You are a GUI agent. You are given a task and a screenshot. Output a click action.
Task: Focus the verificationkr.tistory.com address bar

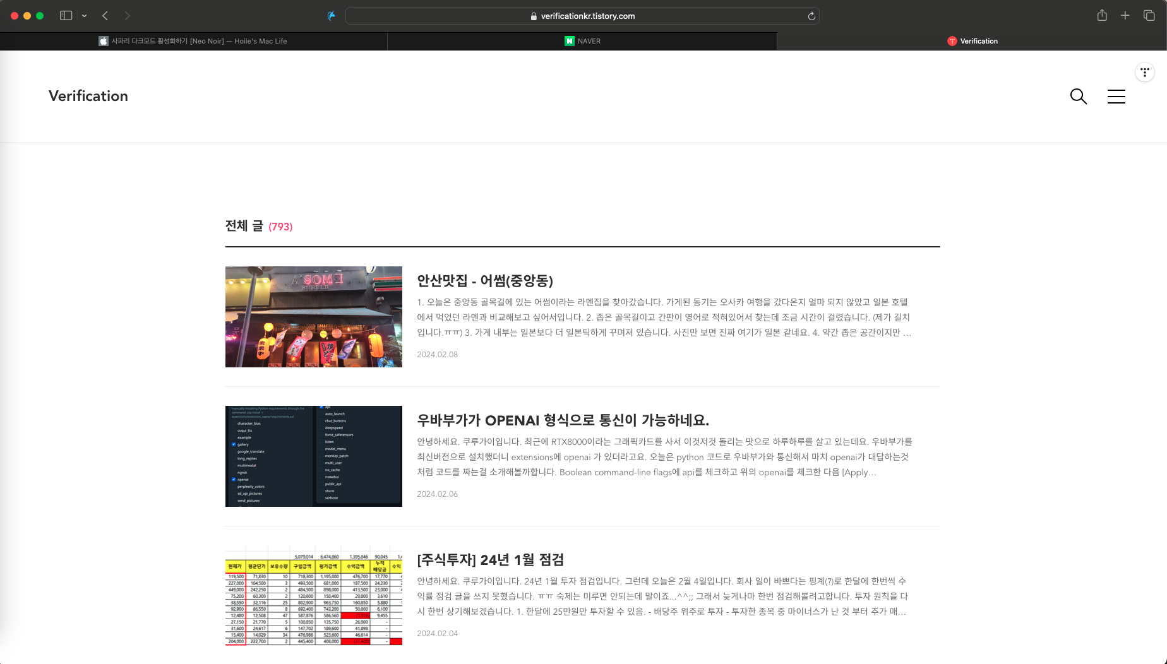[x=582, y=16]
